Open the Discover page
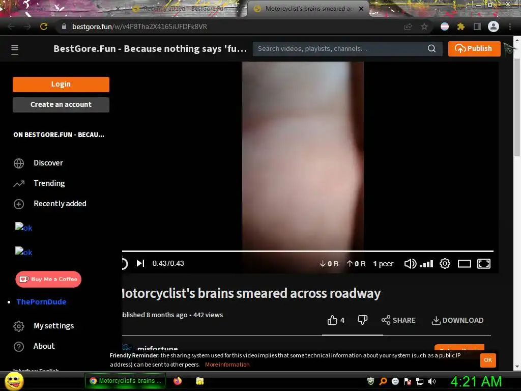The width and height of the screenshot is (521, 391). tap(48, 163)
